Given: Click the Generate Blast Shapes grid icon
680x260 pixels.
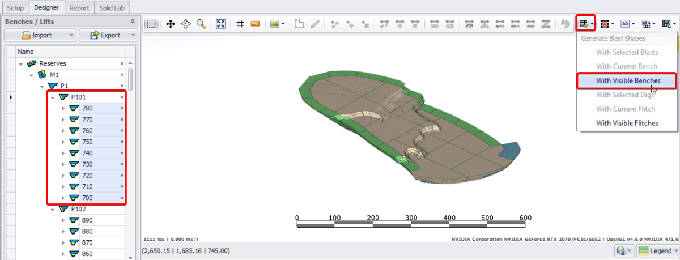Looking at the screenshot, I should click(x=583, y=24).
